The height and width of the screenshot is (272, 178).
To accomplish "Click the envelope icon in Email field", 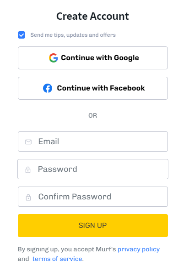I will pyautogui.click(x=28, y=142).
